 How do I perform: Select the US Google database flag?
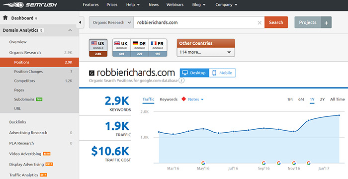[98, 48]
